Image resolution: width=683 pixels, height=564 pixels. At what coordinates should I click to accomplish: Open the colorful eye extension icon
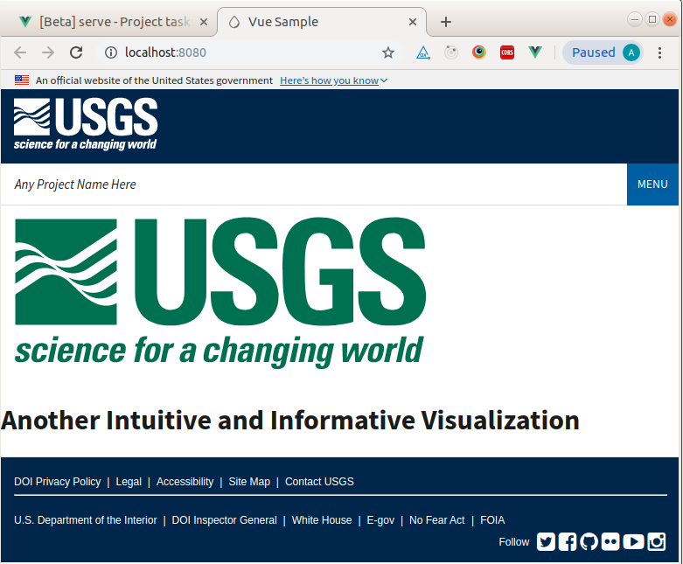478,52
